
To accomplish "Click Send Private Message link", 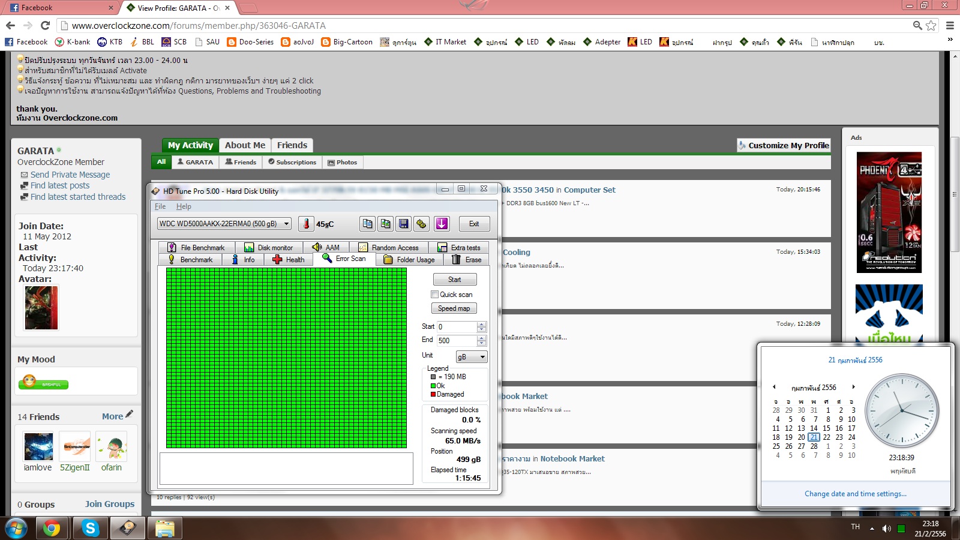I will tap(70, 175).
